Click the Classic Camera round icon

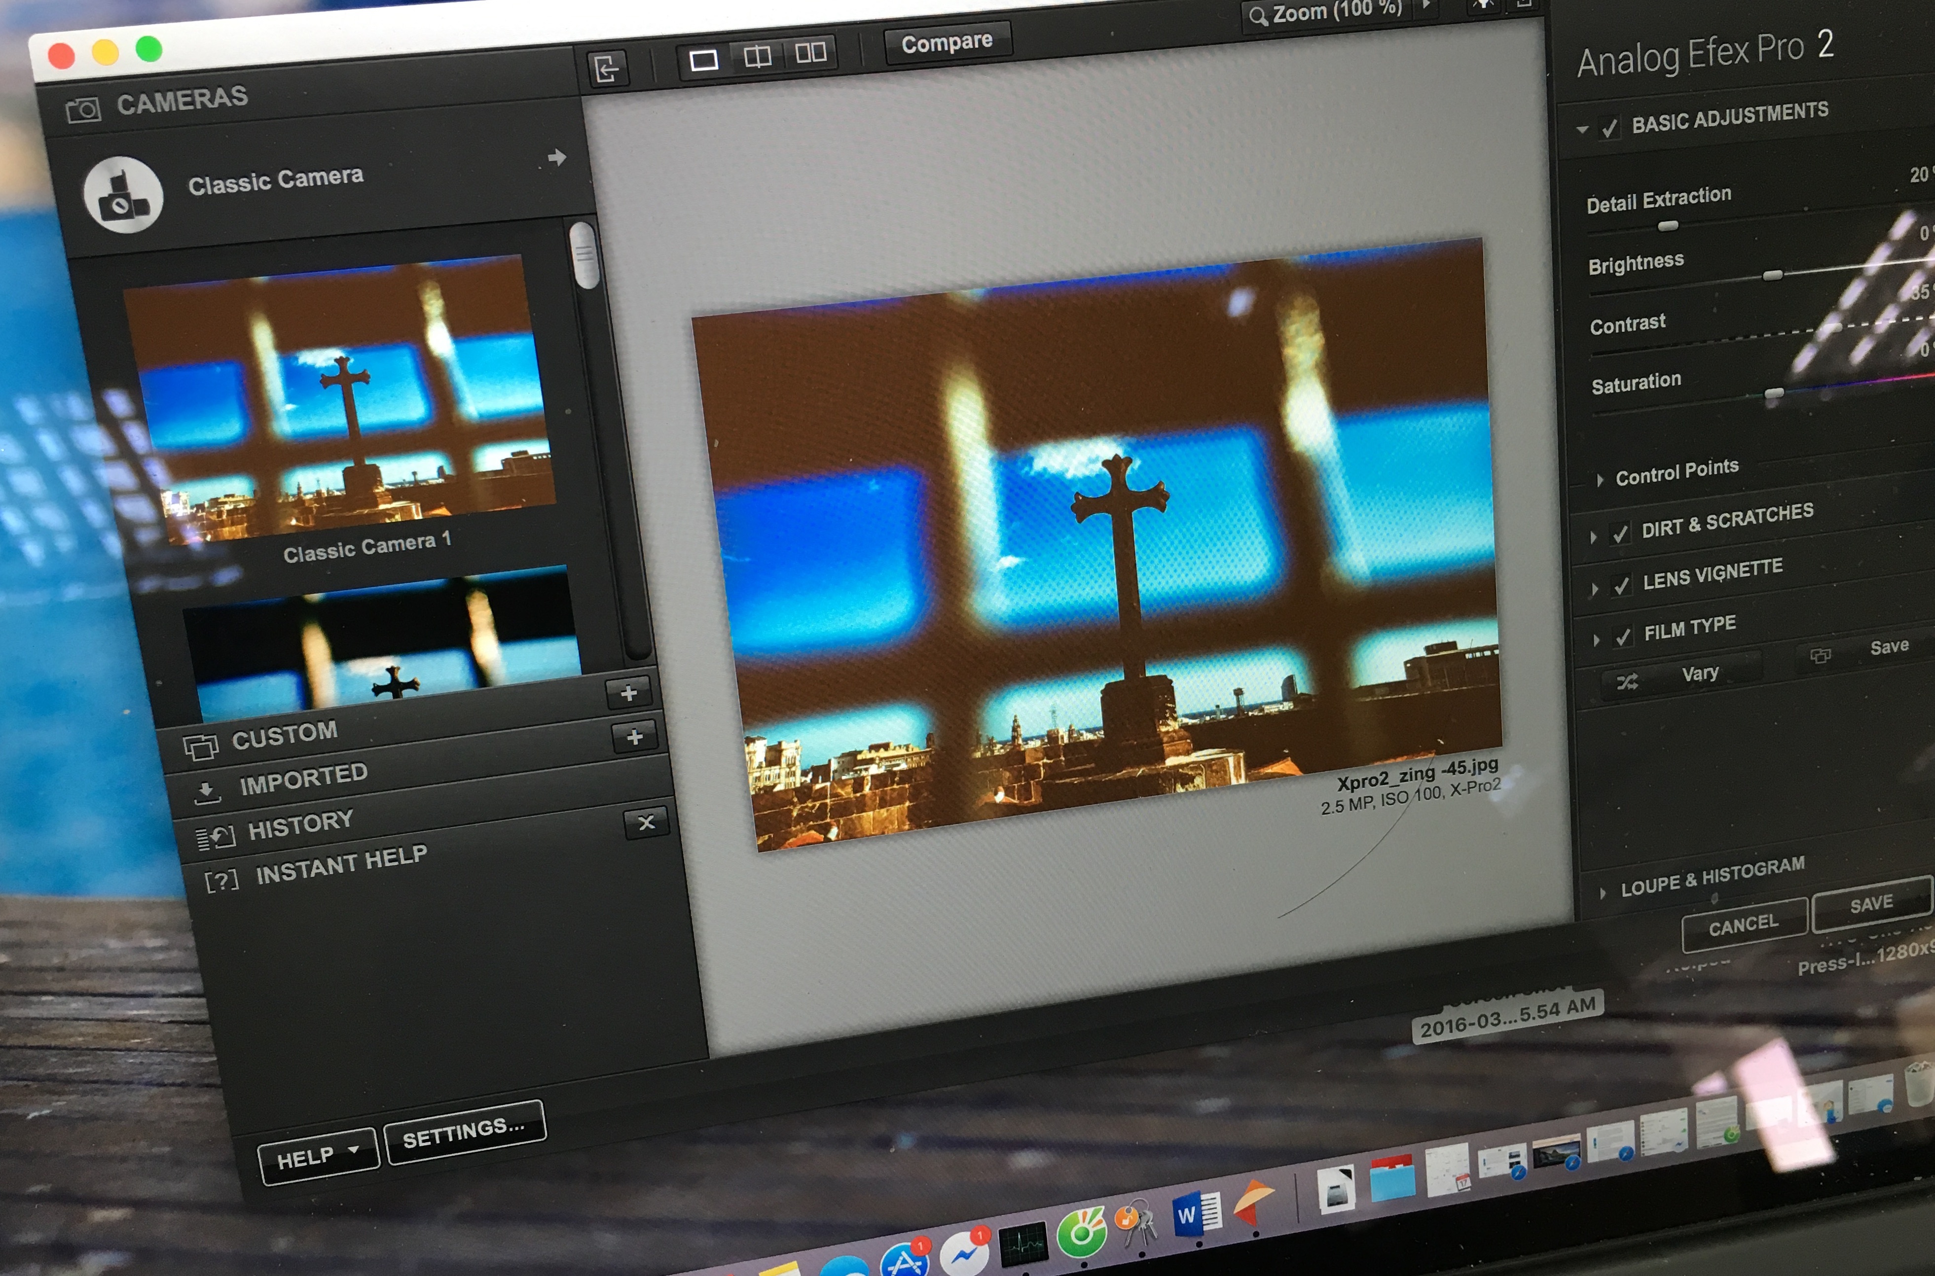point(123,195)
